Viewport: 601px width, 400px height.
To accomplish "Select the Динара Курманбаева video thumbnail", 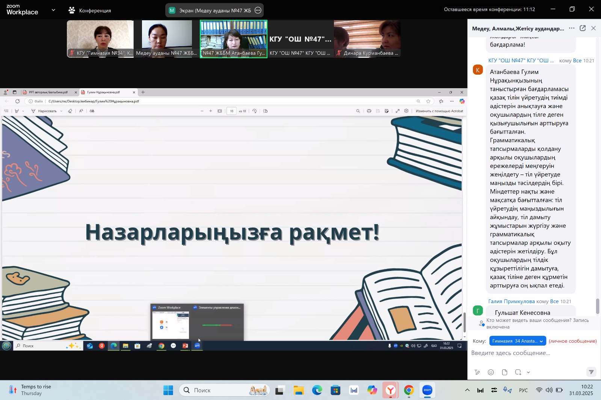I will click(x=367, y=39).
